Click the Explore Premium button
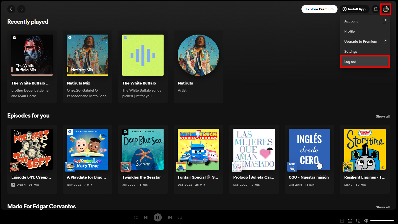This screenshot has width=398, height=224. click(x=319, y=9)
